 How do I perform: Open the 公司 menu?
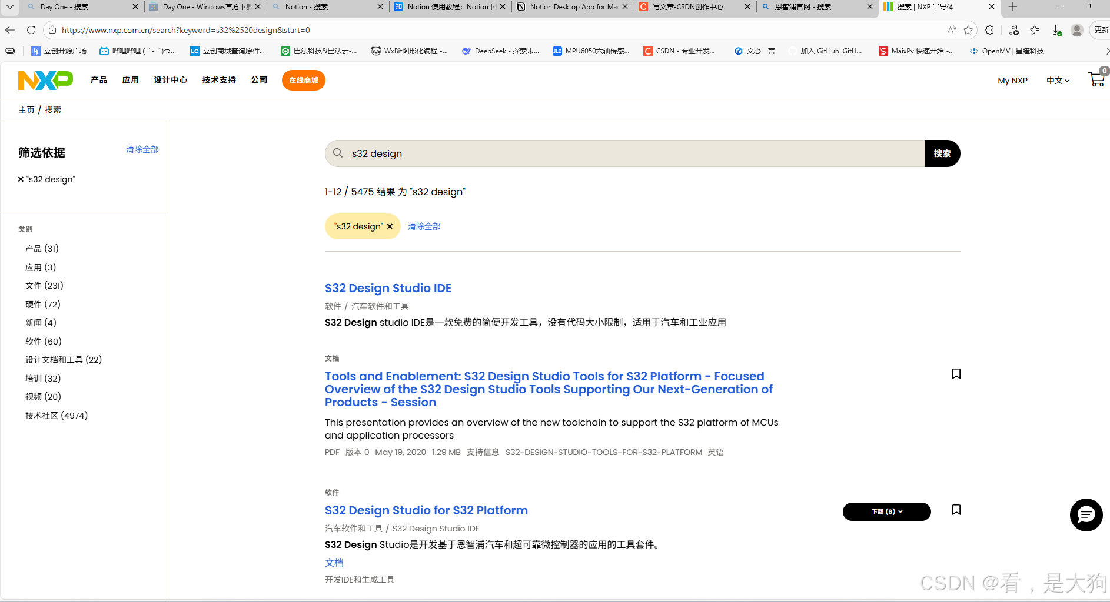coord(259,80)
